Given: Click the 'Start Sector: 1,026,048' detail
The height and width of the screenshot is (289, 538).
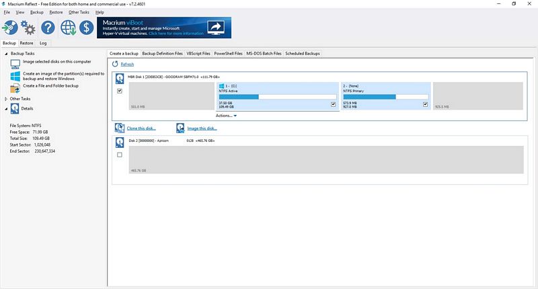Looking at the screenshot, I should pos(30,144).
